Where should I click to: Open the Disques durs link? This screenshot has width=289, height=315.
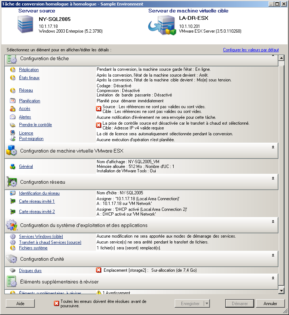pyautogui.click(x=30, y=271)
